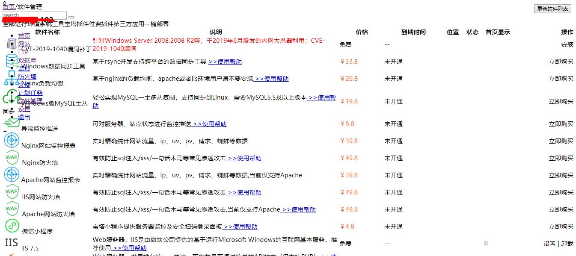The image size is (576, 256).
Task: Click the 到期时间 column header
Action: click(x=413, y=32)
